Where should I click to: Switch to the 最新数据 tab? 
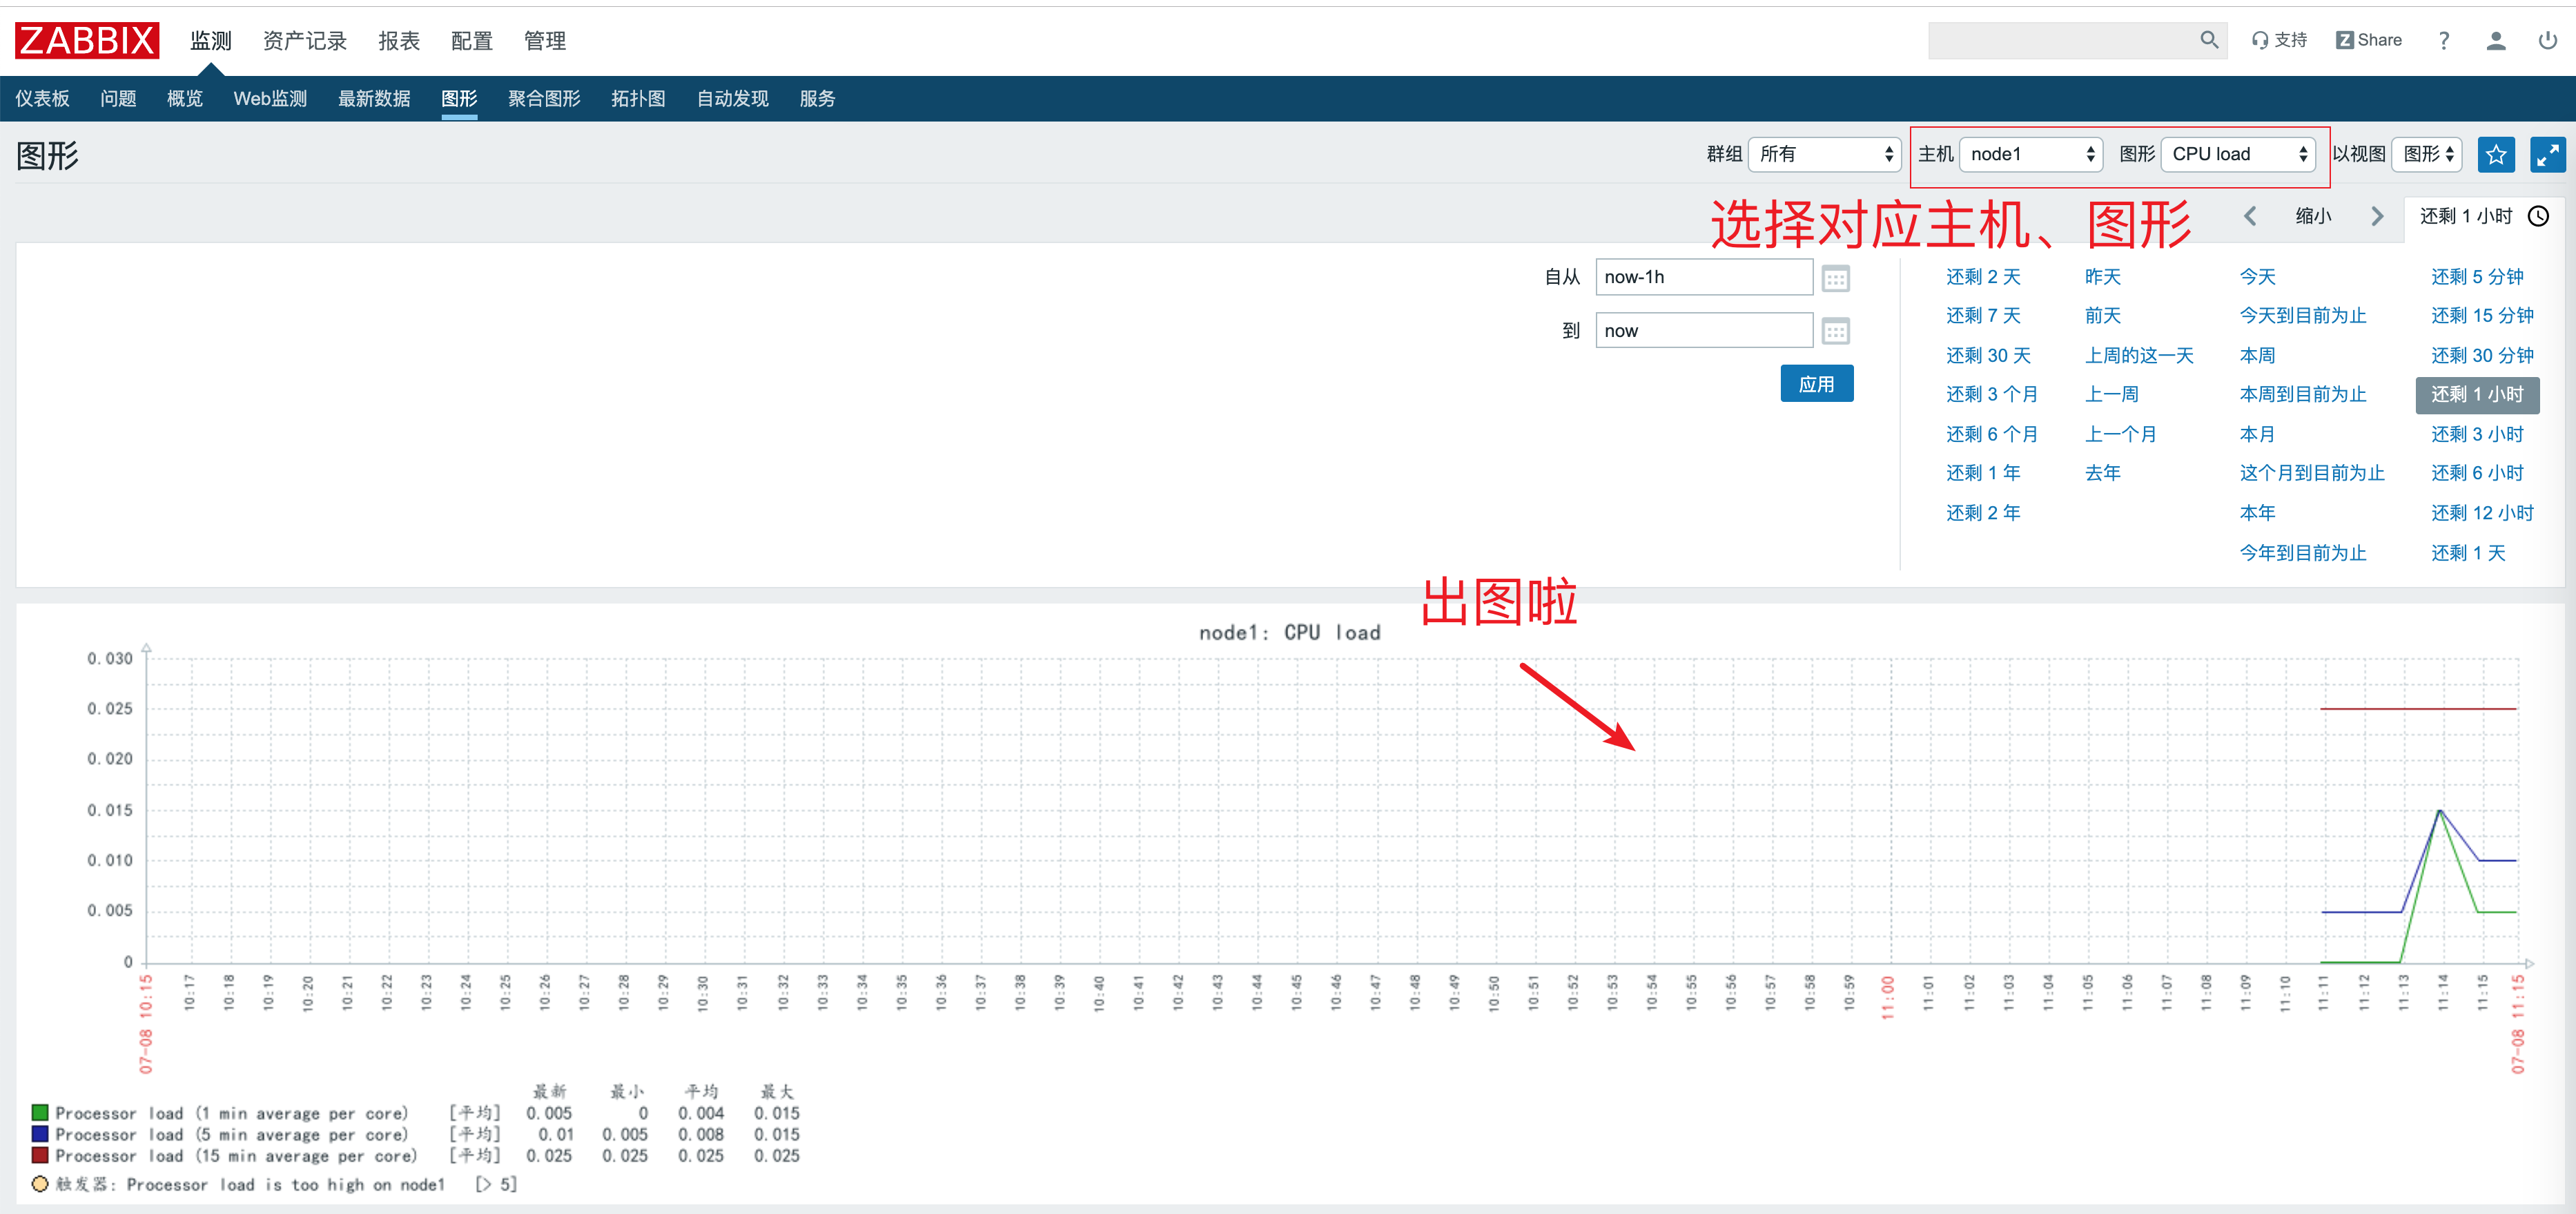click(x=374, y=98)
